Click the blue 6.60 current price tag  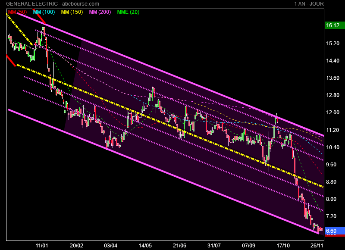(335, 231)
